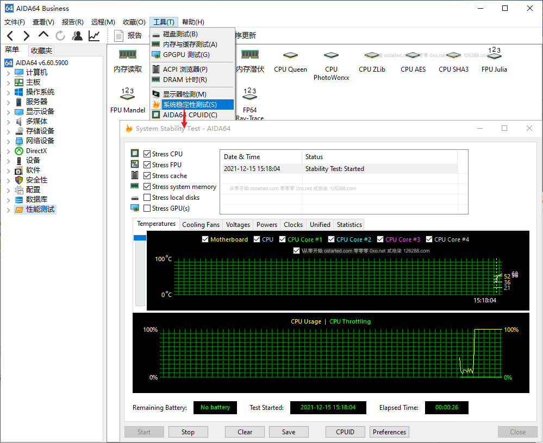
Task: Expand the 软件 tree node arrow
Action: (8, 170)
